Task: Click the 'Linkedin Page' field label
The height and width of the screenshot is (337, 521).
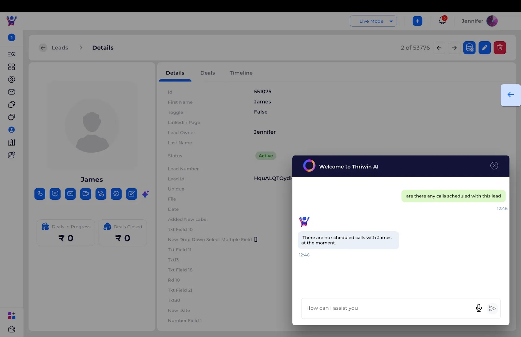Action: click(184, 123)
